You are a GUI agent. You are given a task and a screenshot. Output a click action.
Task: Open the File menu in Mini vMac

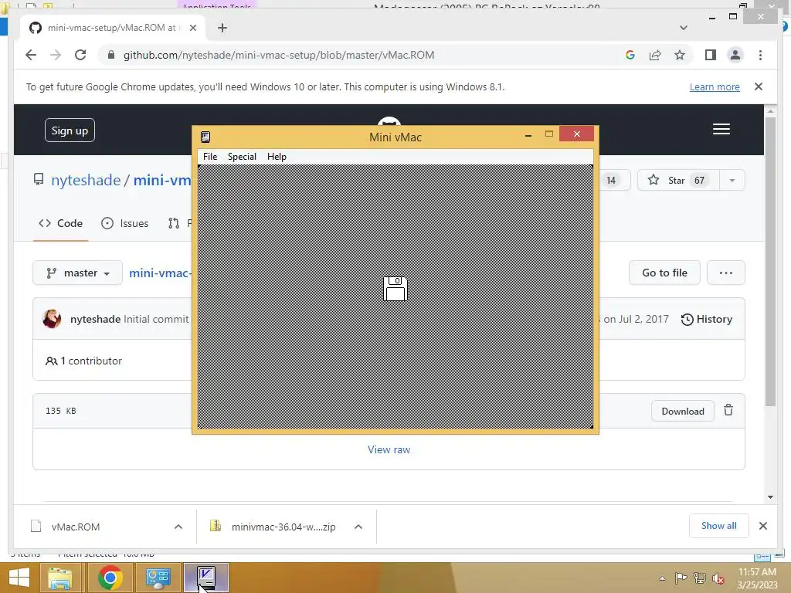(x=210, y=156)
